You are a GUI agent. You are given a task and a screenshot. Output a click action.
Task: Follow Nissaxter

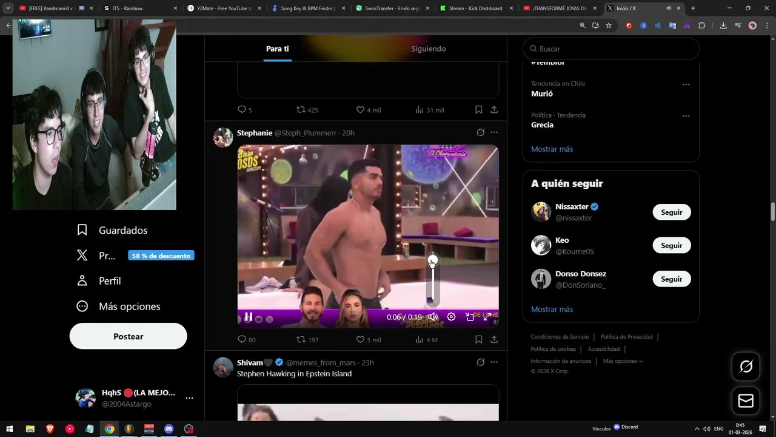672,212
